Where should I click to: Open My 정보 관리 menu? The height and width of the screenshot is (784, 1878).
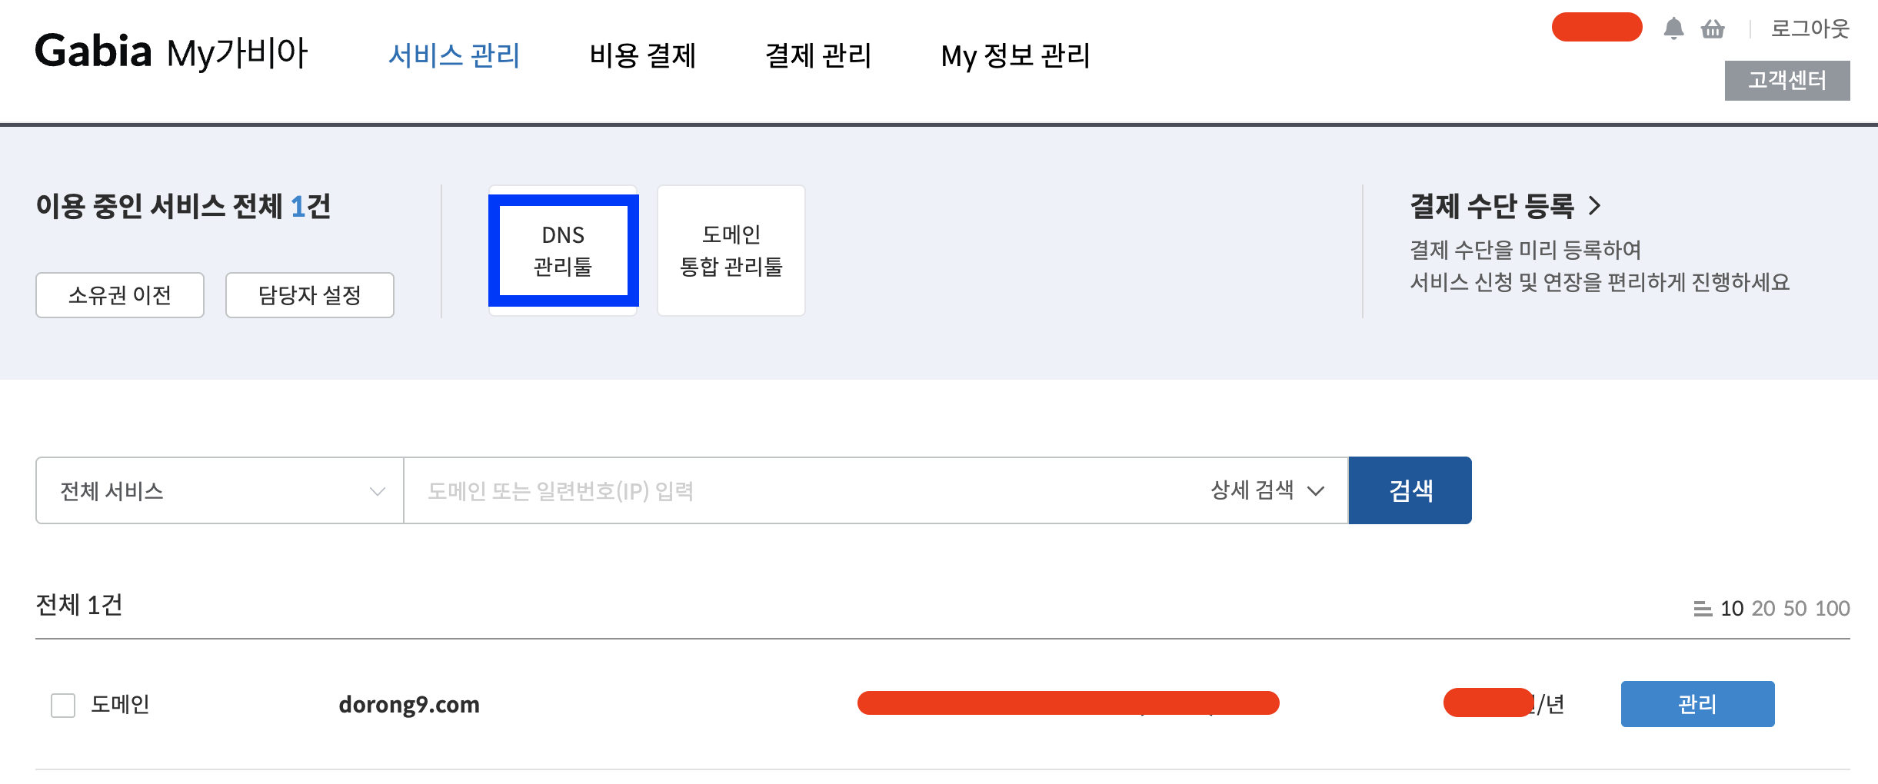coord(1015,55)
